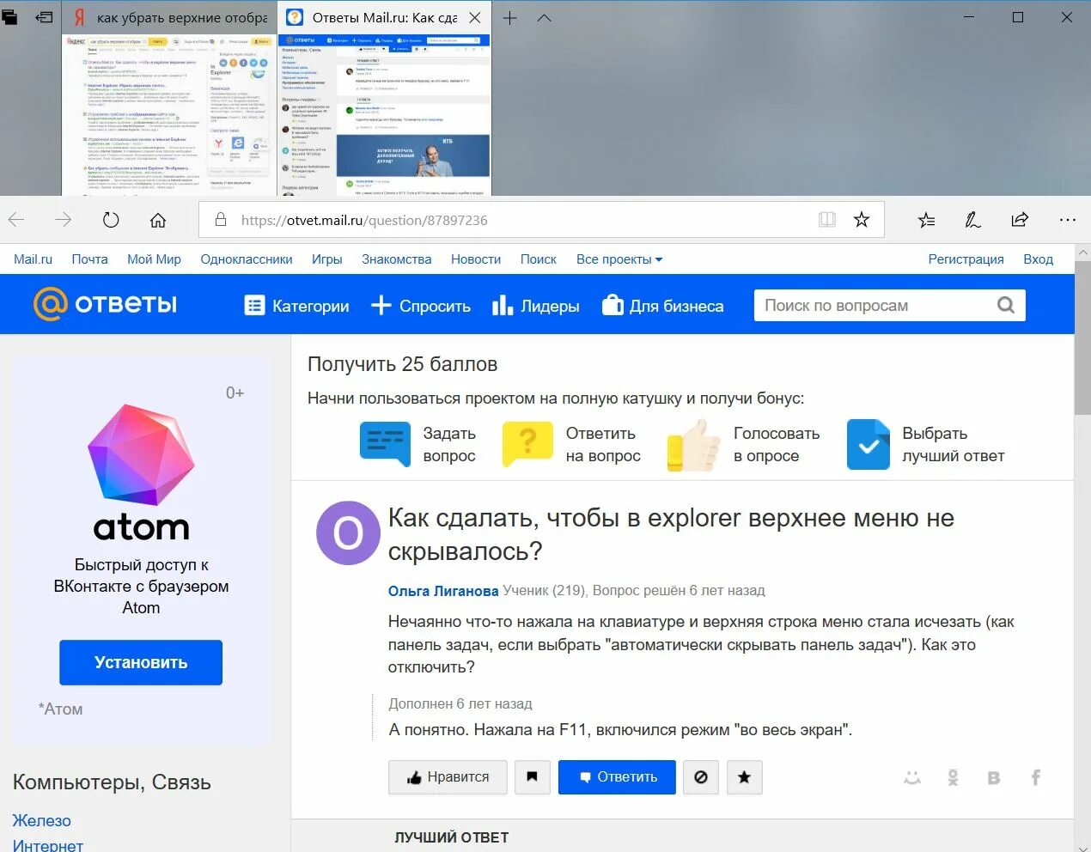Close the Ответы Mail.ru tab

click(x=475, y=17)
